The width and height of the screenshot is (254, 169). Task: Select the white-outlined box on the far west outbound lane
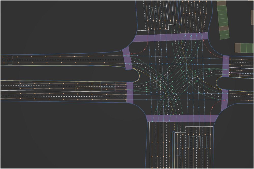(x=10, y=57)
